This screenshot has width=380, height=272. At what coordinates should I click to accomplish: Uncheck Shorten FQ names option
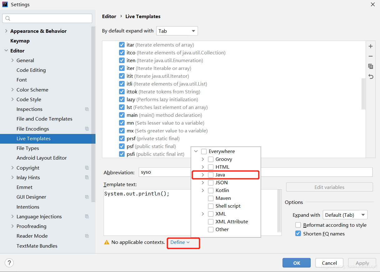tap(298, 234)
